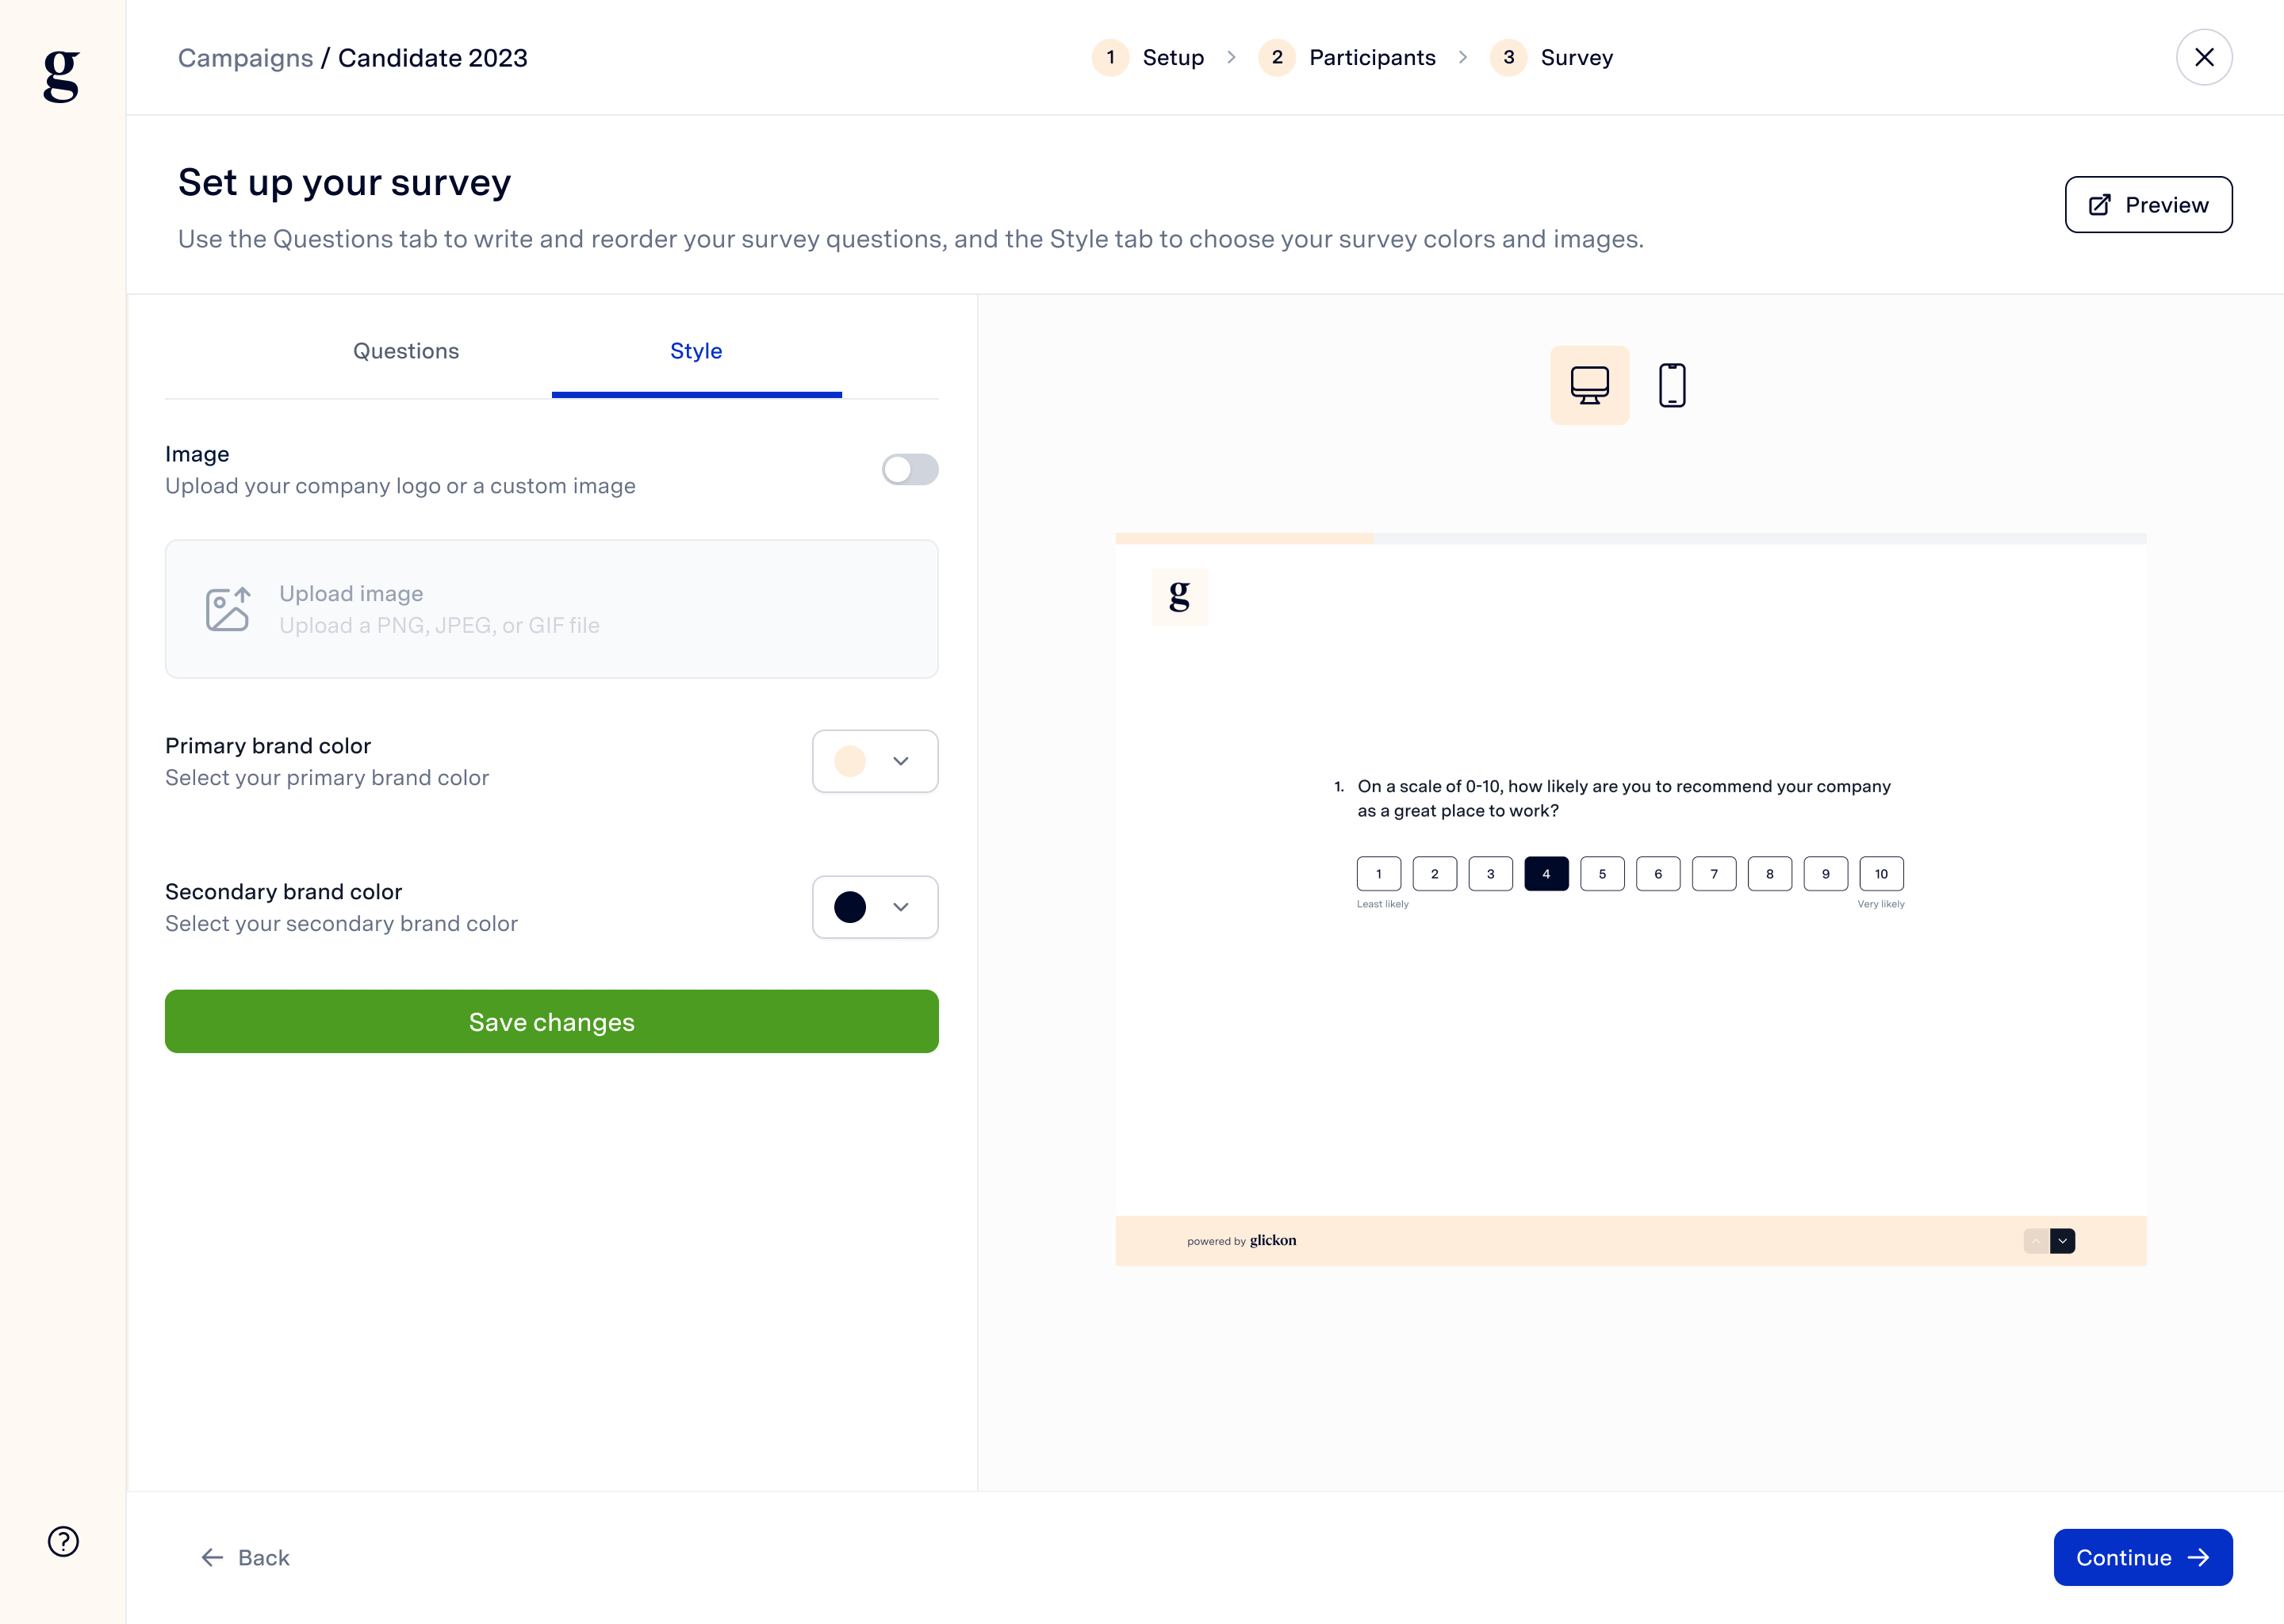Click the Campaigns breadcrumb link
The height and width of the screenshot is (1624, 2284).
click(245, 57)
